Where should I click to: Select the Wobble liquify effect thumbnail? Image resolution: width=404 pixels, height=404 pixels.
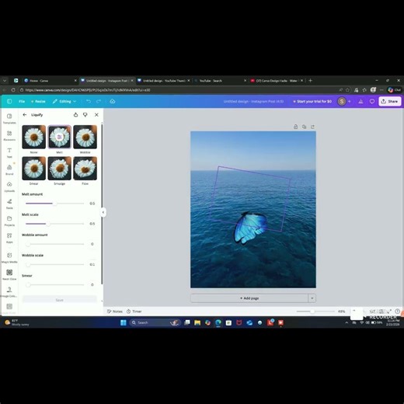click(x=85, y=137)
